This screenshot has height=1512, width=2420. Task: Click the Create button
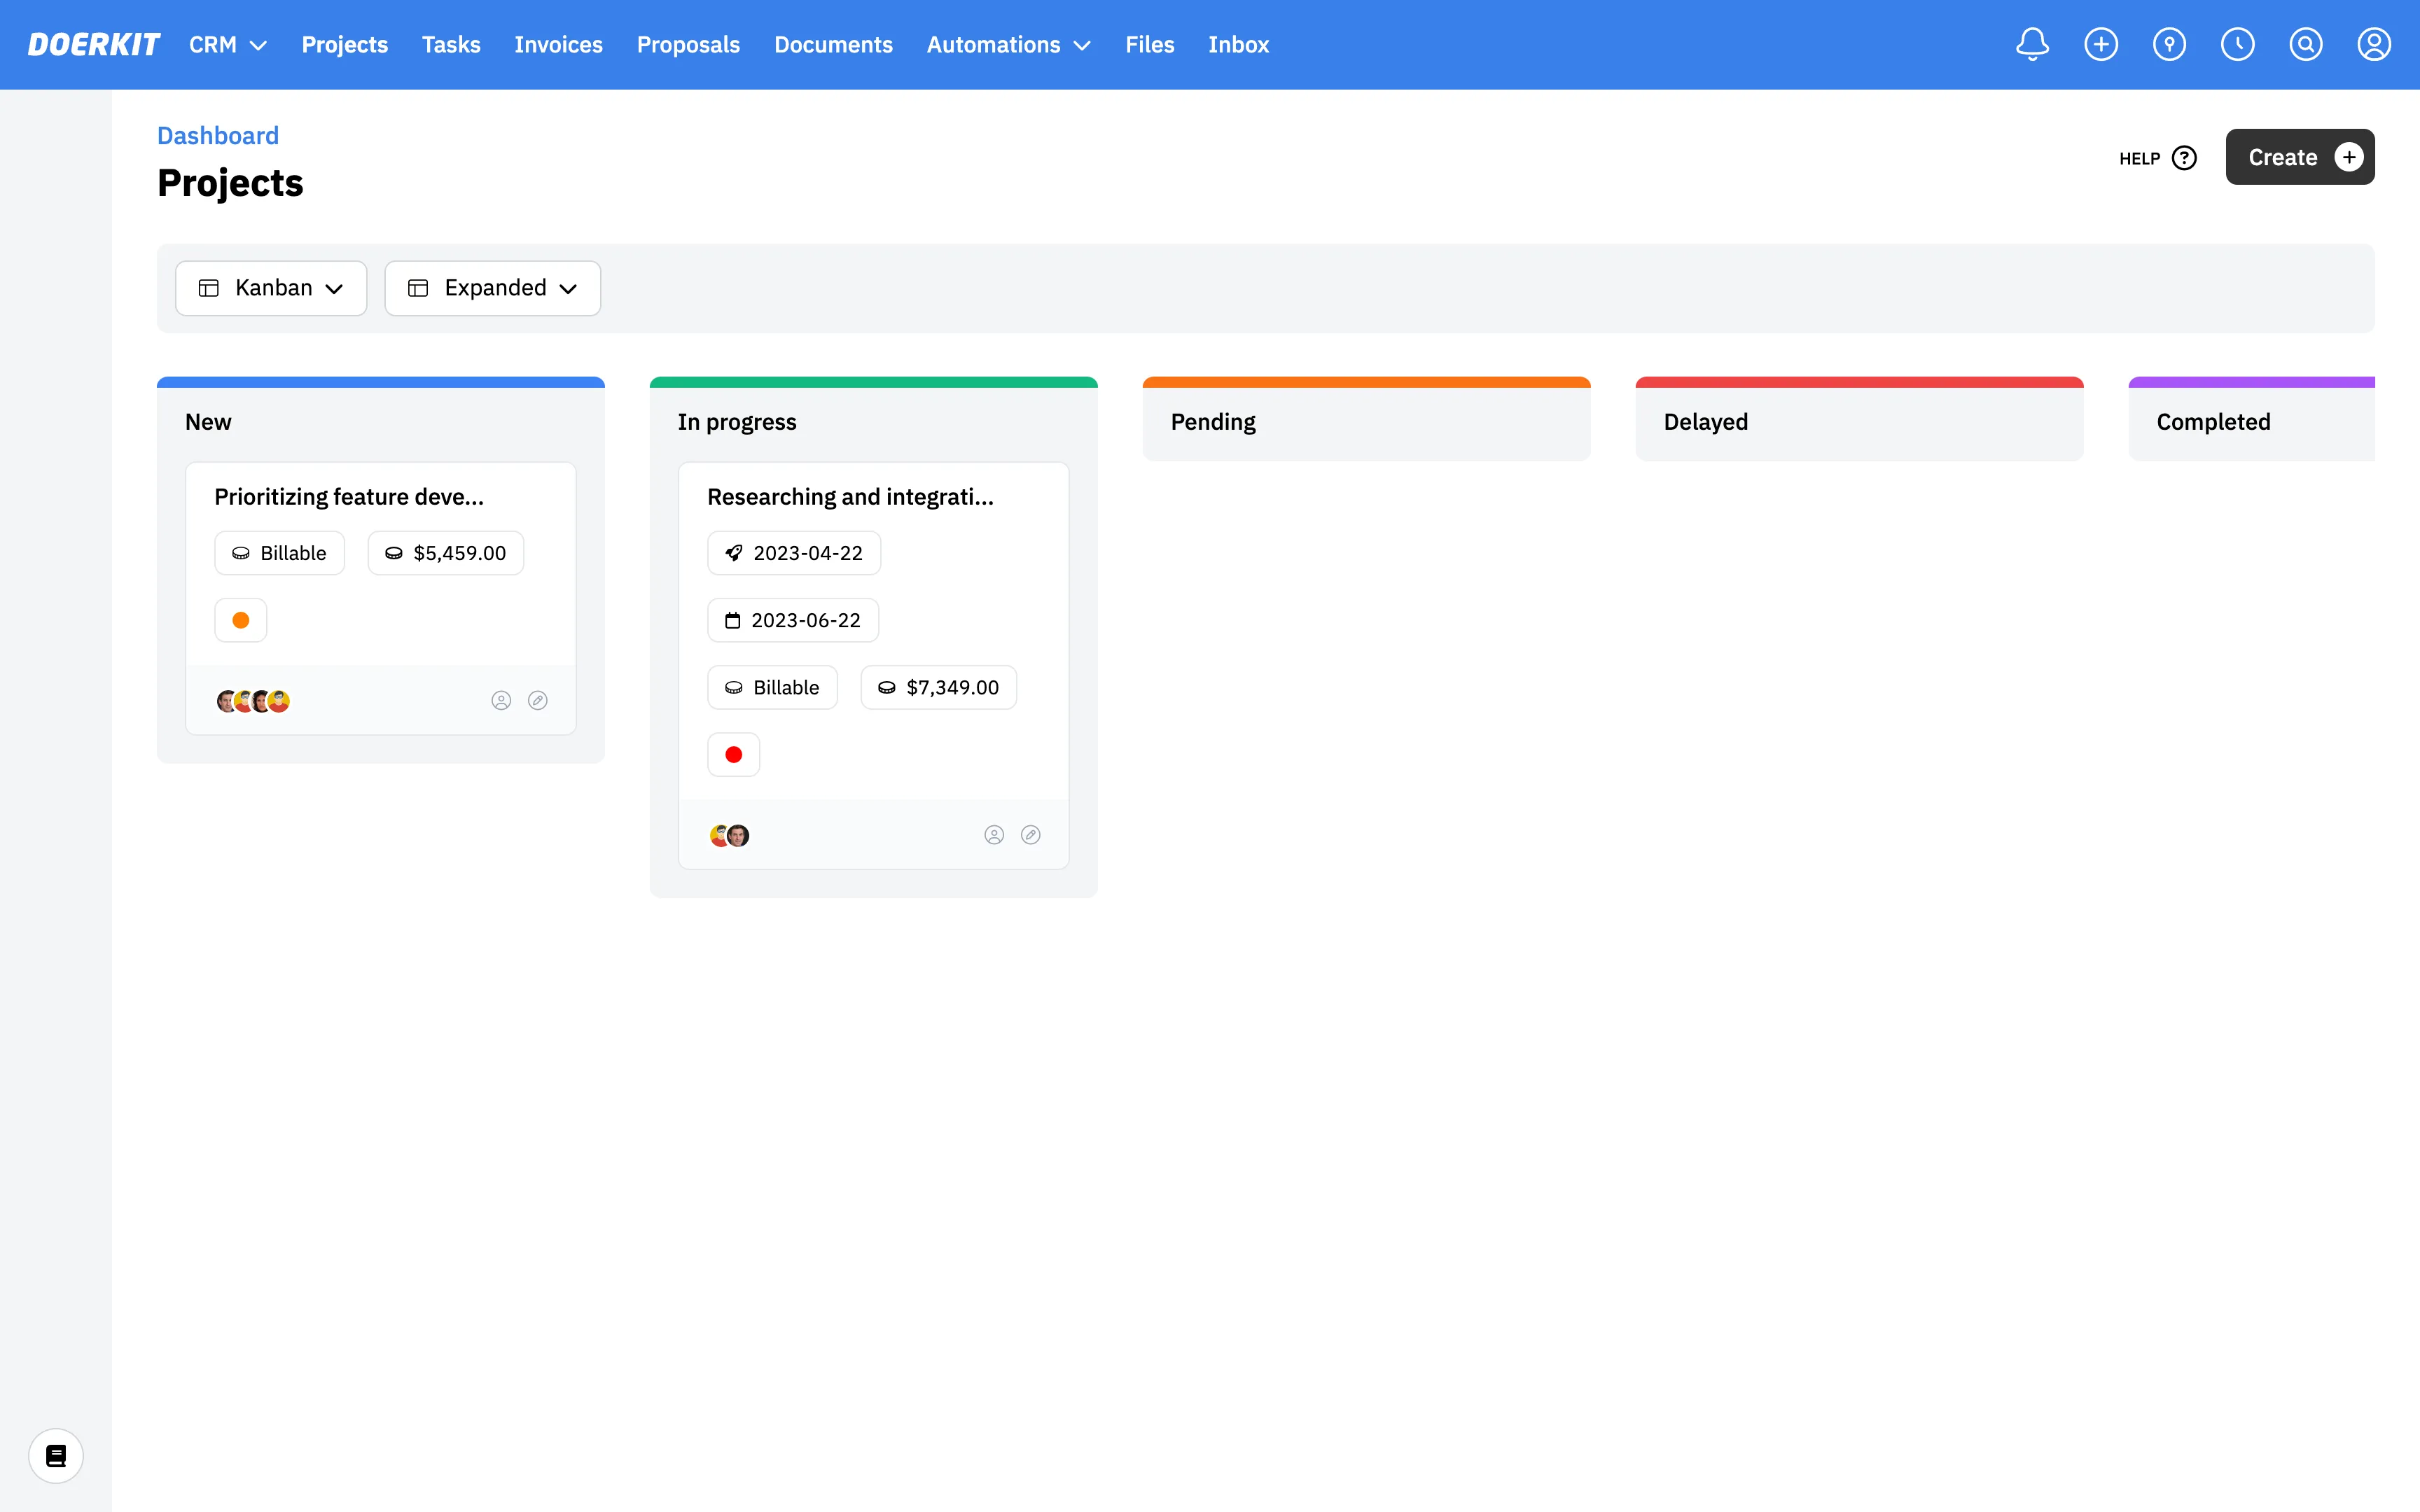2299,157
